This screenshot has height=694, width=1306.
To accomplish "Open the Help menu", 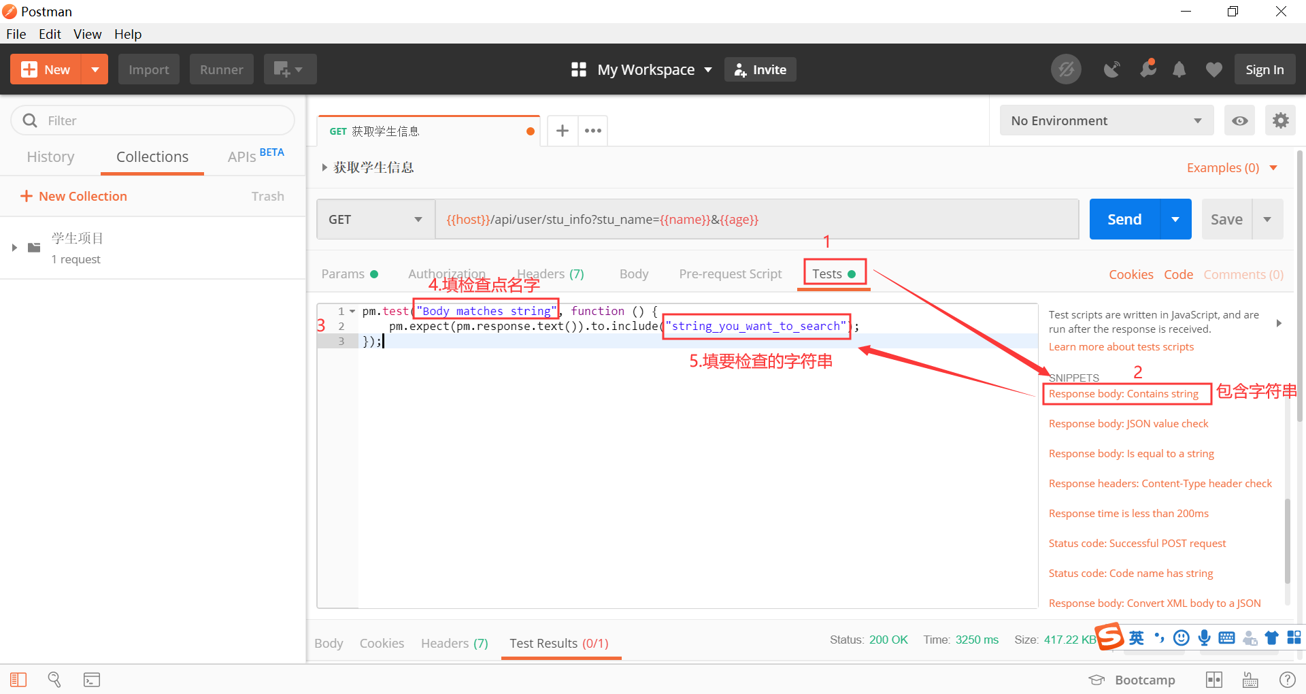I will (128, 34).
